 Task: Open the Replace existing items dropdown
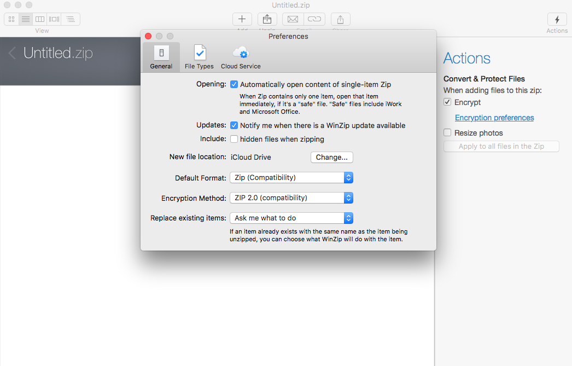(291, 218)
